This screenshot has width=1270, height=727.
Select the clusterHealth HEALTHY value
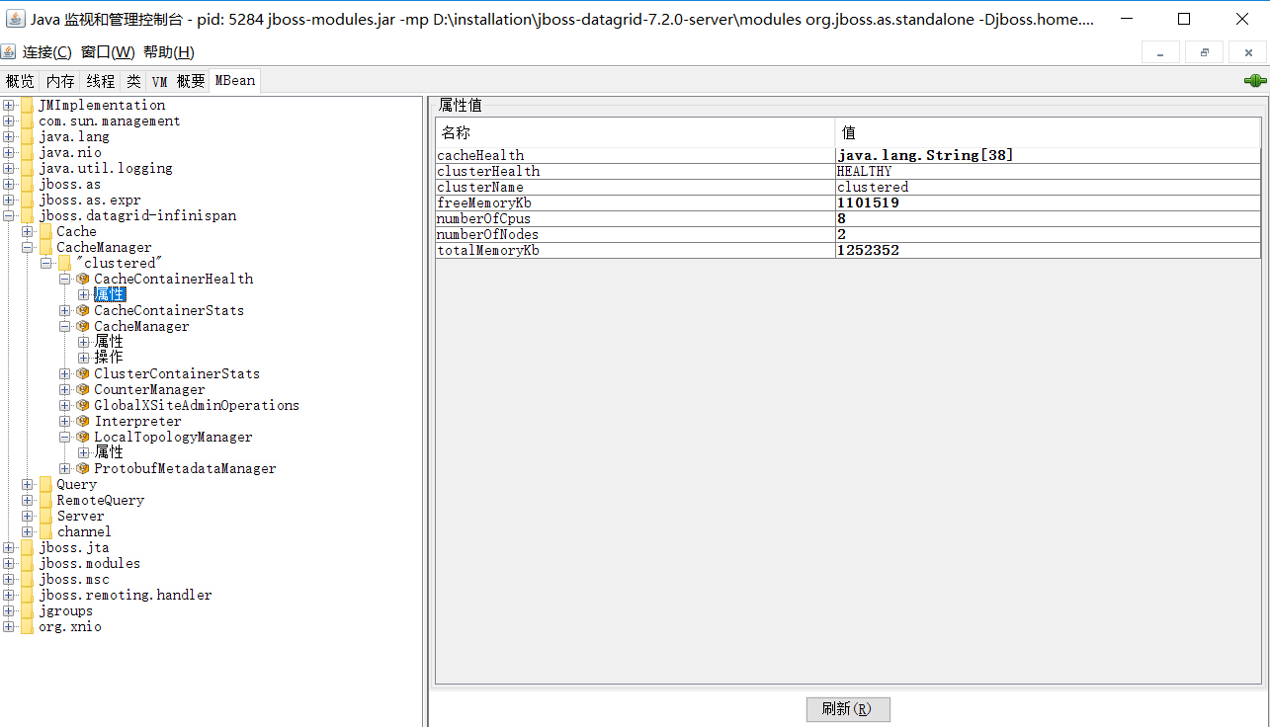(1048, 172)
